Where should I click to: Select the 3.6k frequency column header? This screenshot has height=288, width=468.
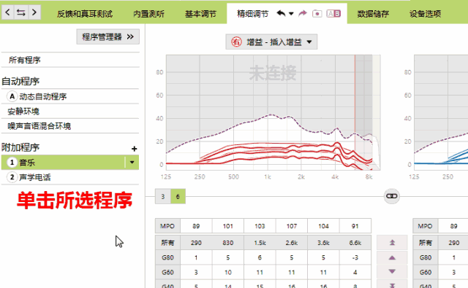323,243
